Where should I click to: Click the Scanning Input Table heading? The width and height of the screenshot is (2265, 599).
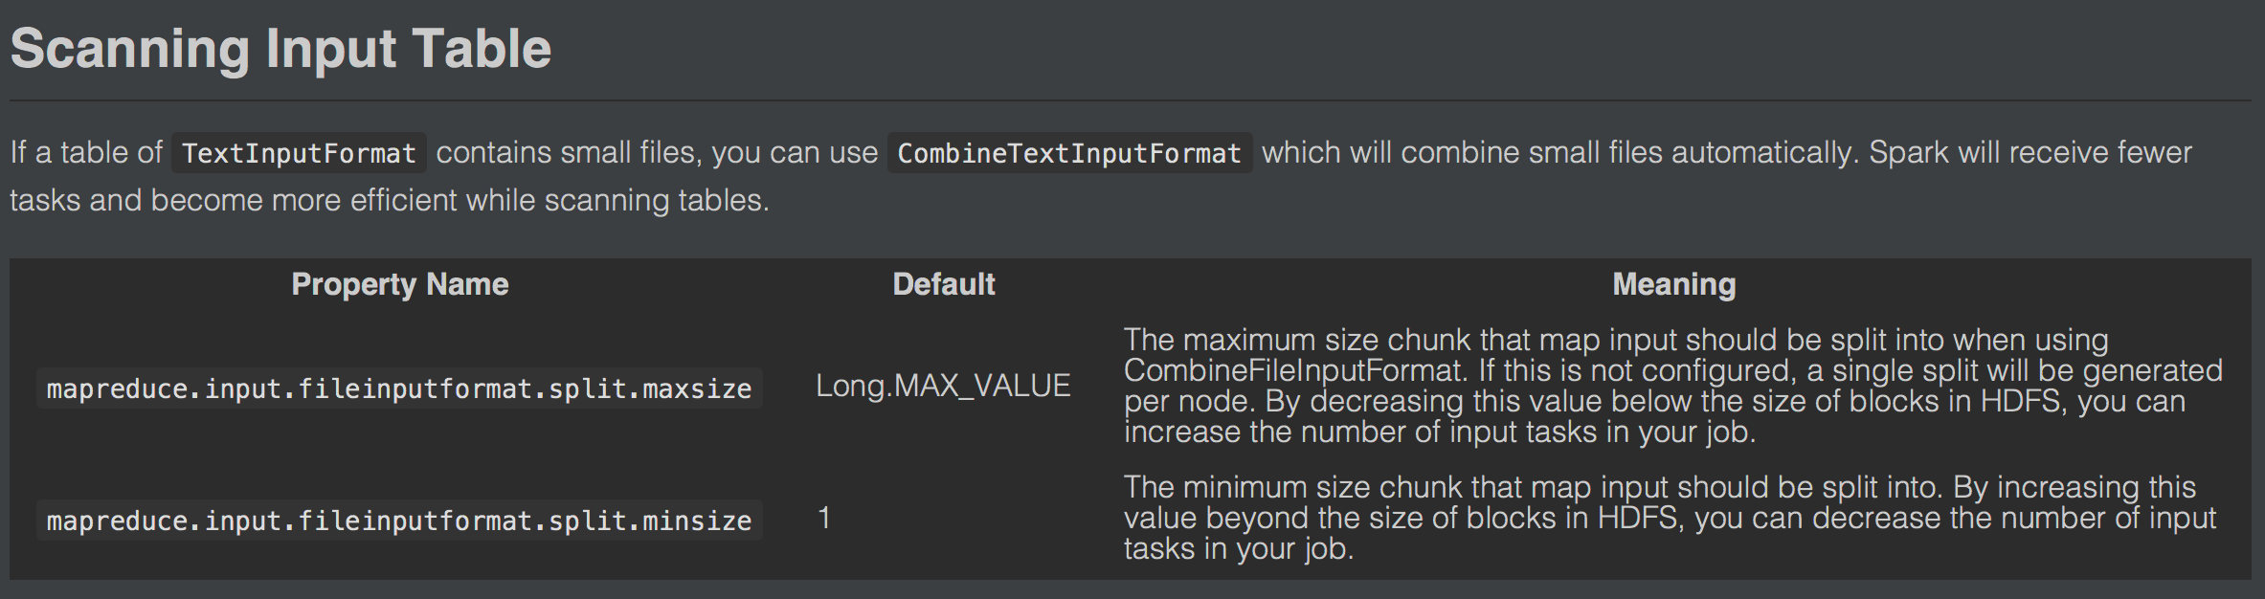click(280, 49)
